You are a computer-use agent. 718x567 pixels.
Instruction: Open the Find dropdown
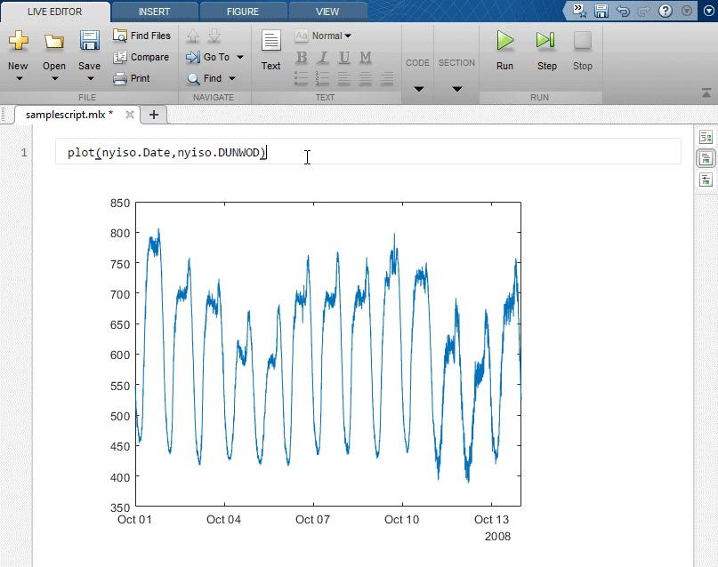click(232, 77)
